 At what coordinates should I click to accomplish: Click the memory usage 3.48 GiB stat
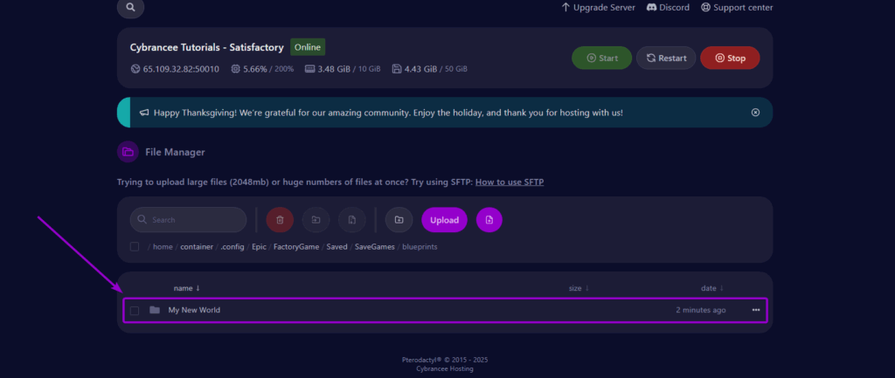click(343, 69)
